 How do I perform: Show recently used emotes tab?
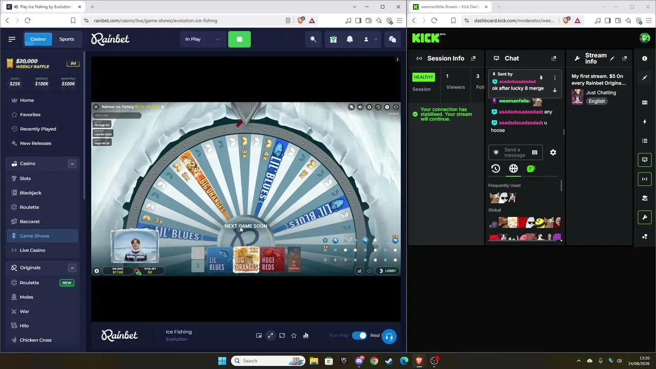click(496, 169)
